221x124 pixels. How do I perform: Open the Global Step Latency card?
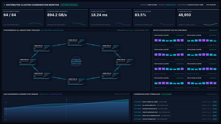(x=110, y=18)
